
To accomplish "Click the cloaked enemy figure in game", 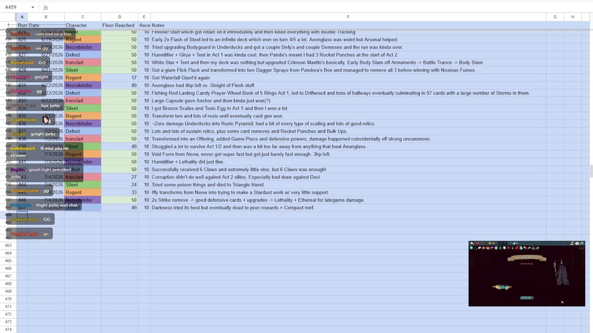I will coord(561,273).
